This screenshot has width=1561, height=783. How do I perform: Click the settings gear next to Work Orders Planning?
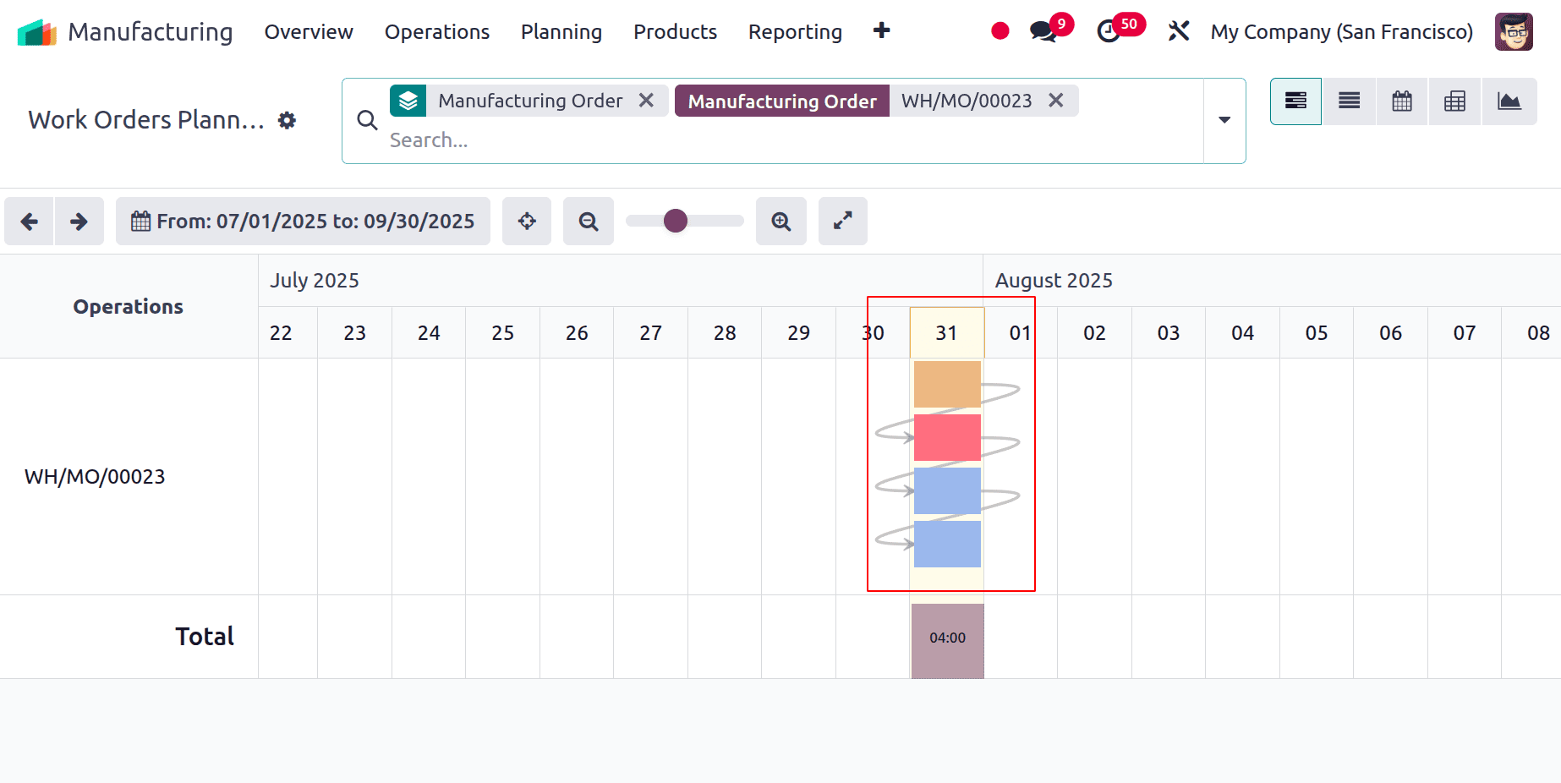click(x=288, y=120)
